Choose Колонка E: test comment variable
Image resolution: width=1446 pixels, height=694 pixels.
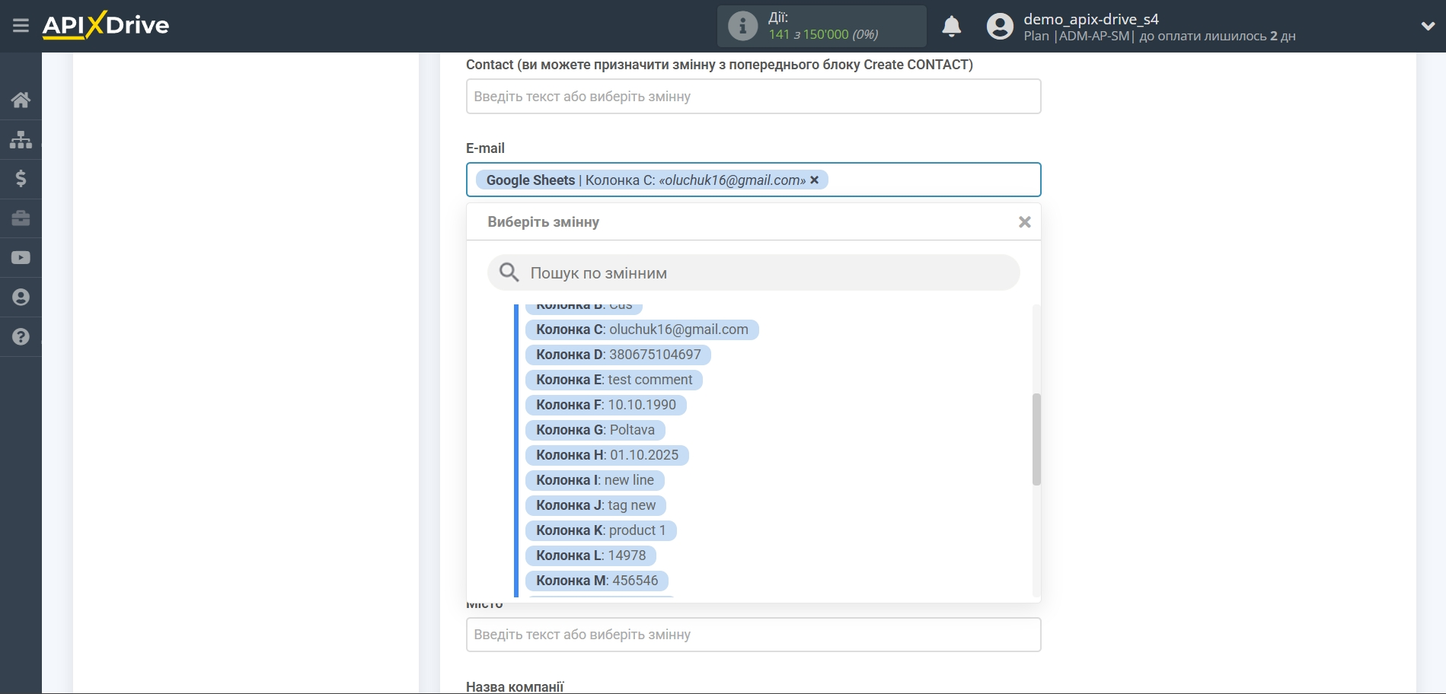pos(614,380)
